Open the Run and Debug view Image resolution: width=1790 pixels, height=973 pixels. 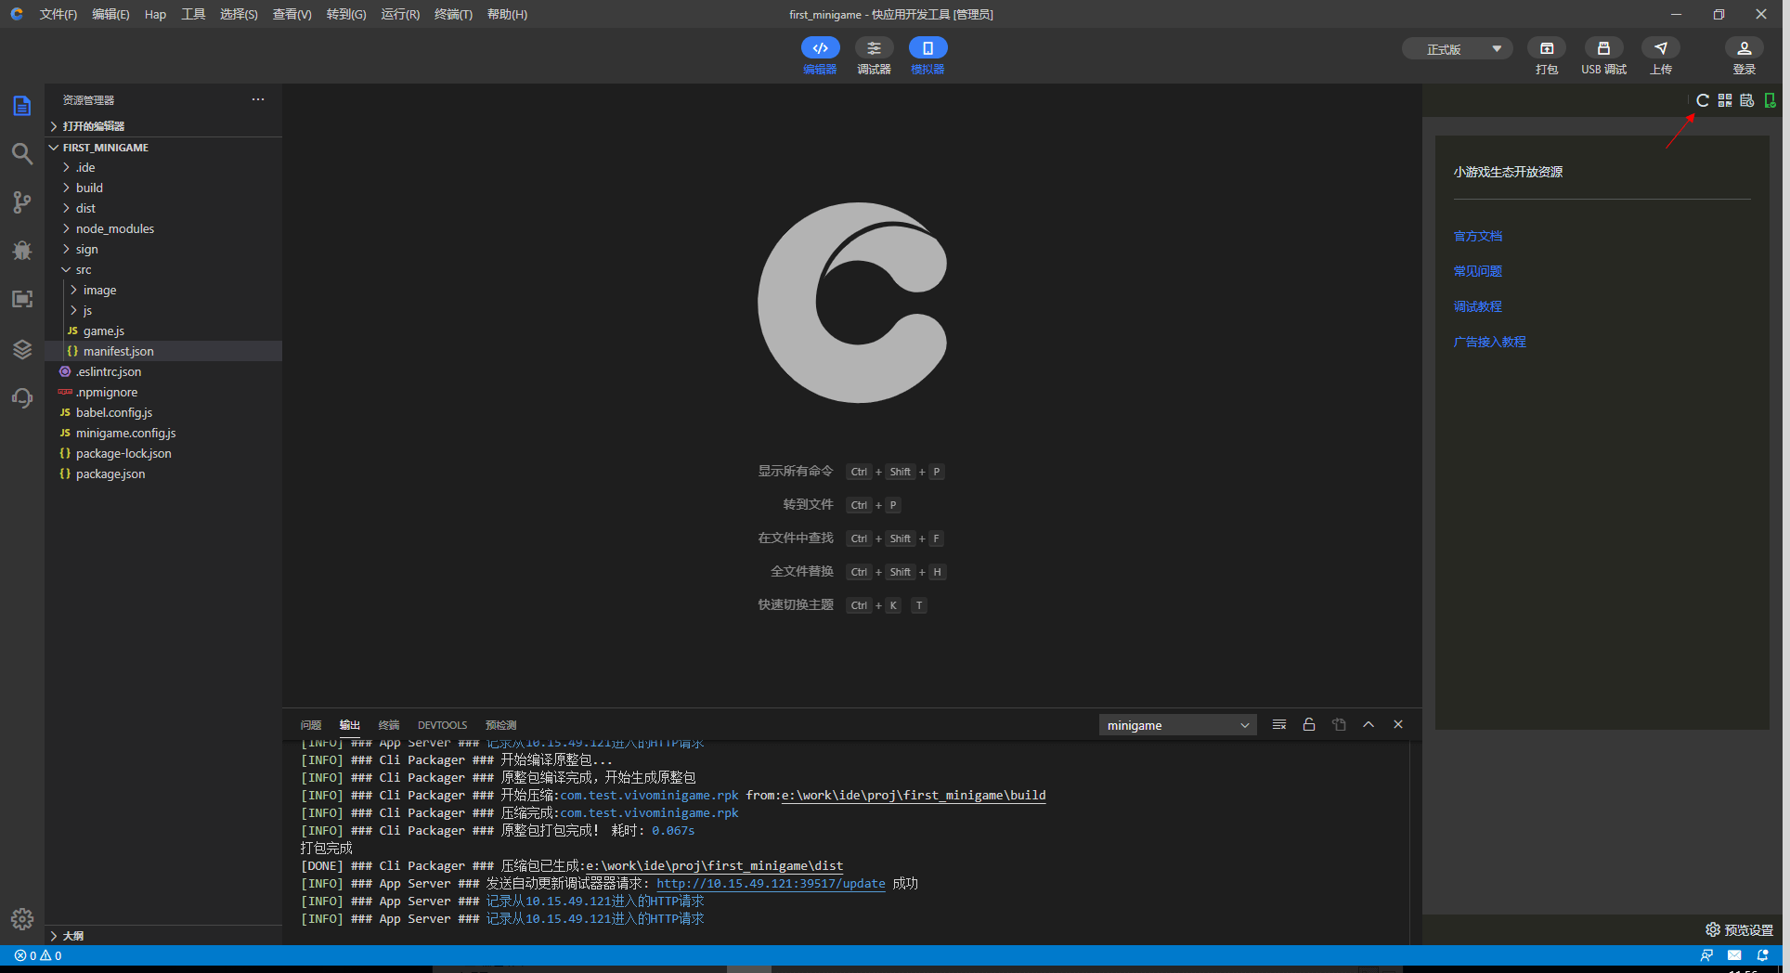(22, 251)
